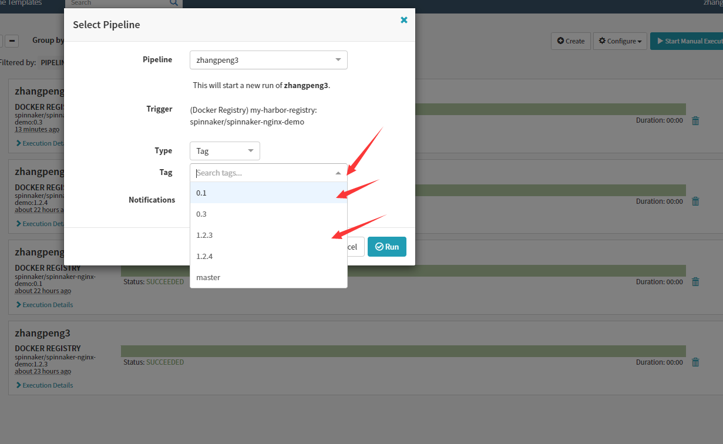Select tag 0.1 from the list
723x444 pixels.
click(268, 193)
